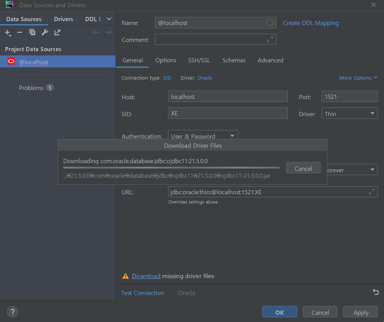This screenshot has height=322, width=384.
Task: Select the General tab
Action: pyautogui.click(x=132, y=60)
